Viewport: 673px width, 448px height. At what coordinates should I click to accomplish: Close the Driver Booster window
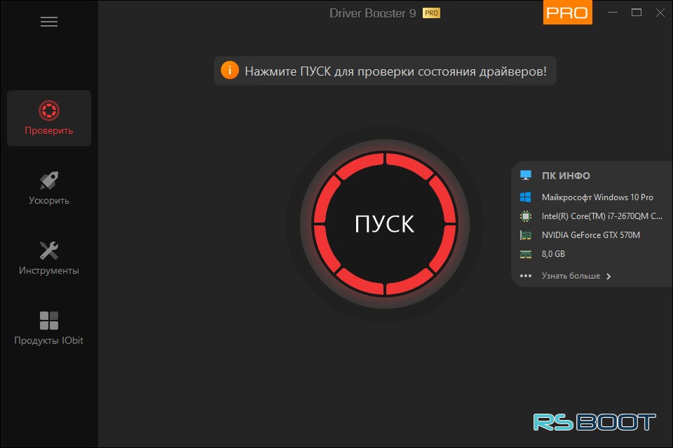[660, 13]
